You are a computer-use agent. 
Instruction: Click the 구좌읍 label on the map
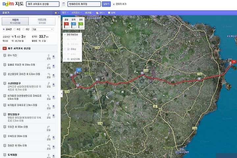coord(172,47)
